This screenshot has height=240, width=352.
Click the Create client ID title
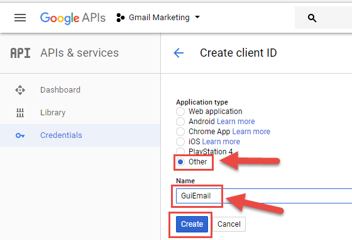pos(238,53)
